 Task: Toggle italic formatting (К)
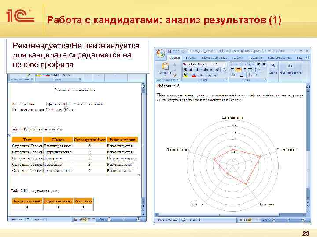point(191,70)
